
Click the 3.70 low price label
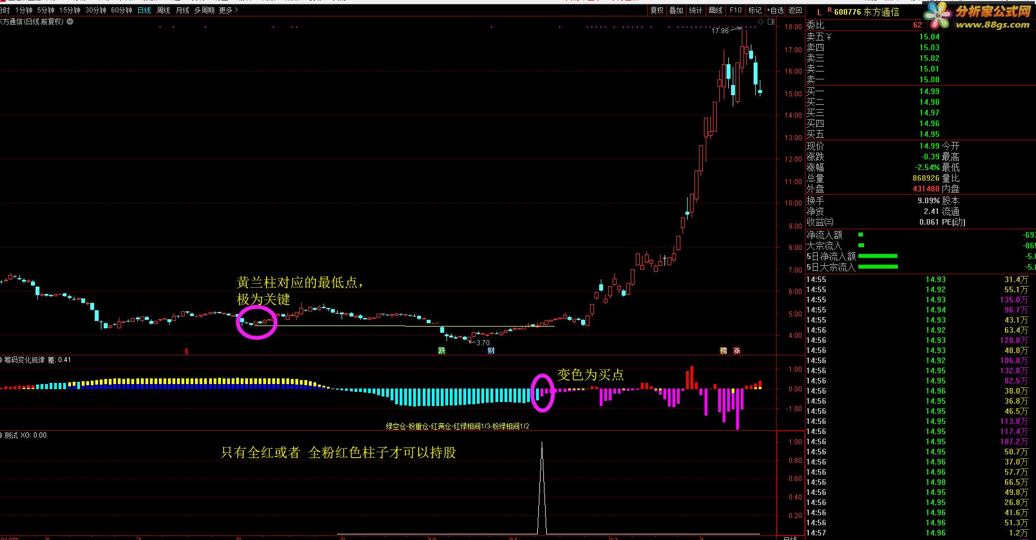(483, 342)
